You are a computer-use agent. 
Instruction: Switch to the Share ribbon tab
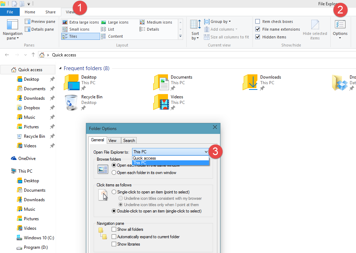coord(50,12)
